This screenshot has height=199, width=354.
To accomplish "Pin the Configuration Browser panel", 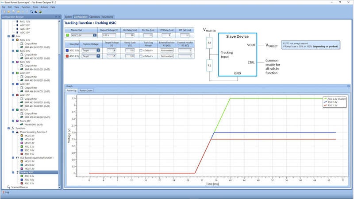I will coord(56,17).
